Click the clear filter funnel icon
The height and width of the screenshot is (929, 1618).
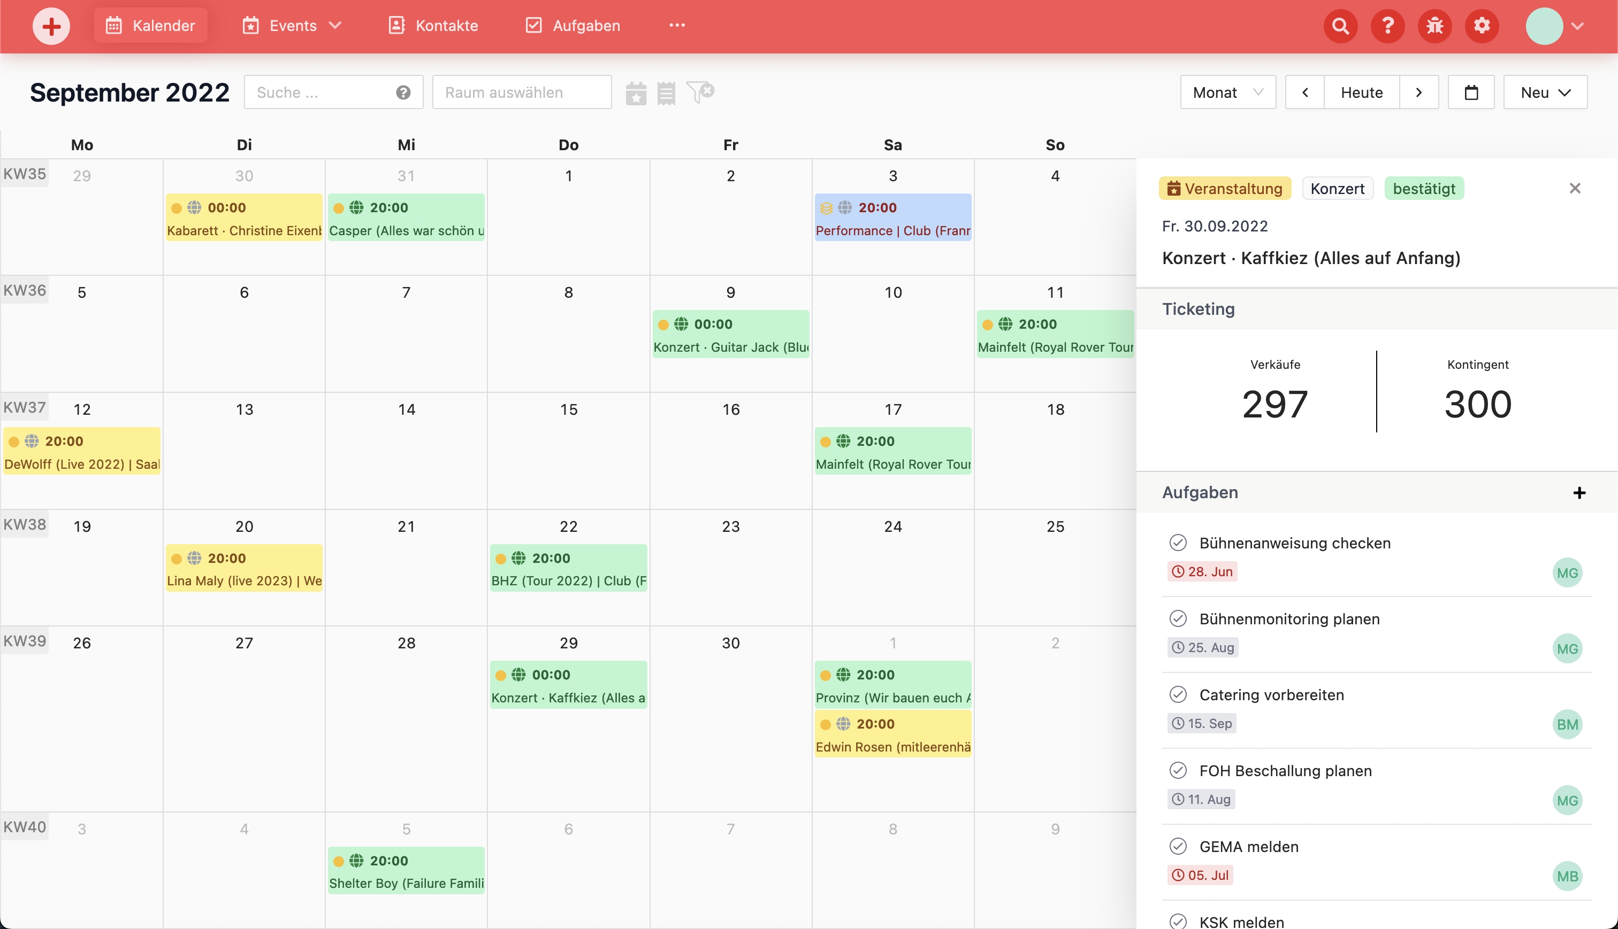[700, 92]
